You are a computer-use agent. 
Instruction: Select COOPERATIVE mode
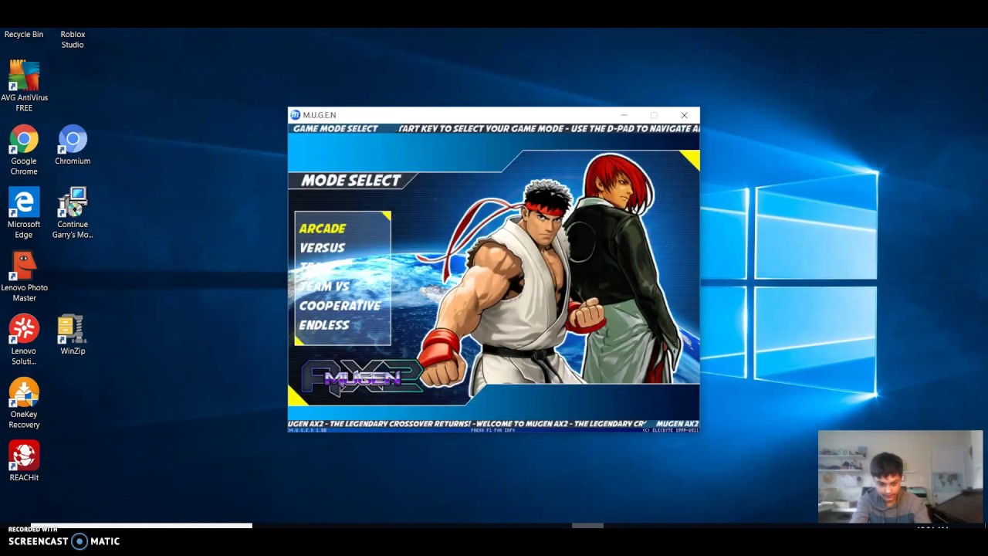click(340, 306)
